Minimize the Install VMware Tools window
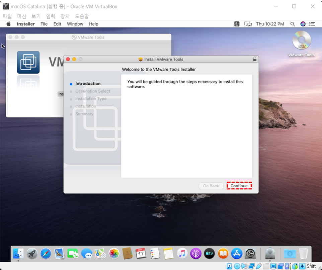Viewport: 322px width, 270px height. pos(74,59)
